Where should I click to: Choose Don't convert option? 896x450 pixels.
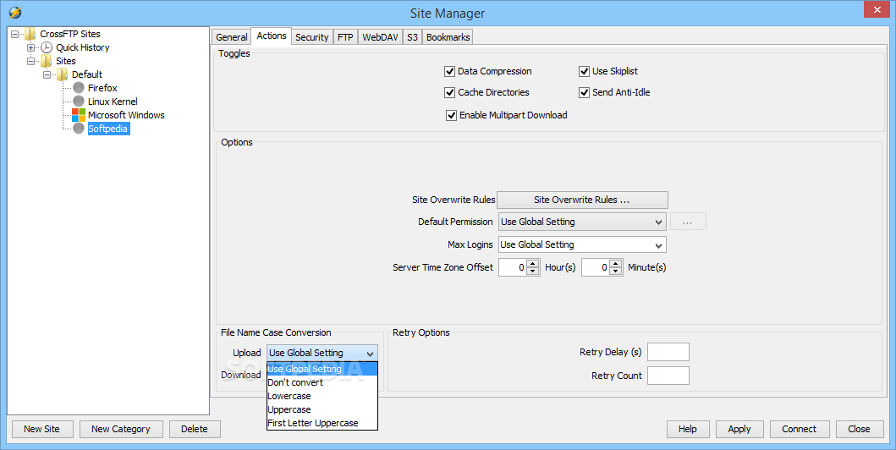[322, 382]
